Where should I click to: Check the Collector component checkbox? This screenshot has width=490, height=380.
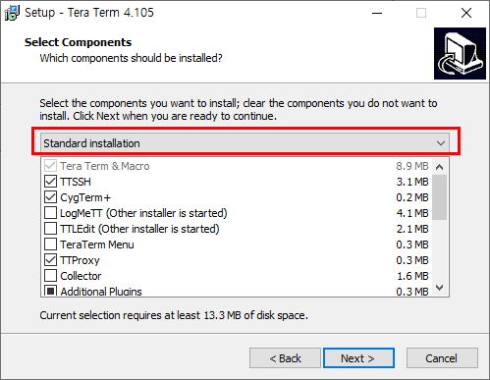click(x=50, y=276)
